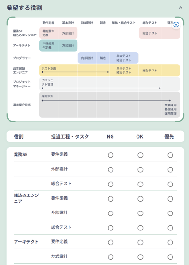Select NG for アーキテクト 方式設計

111,257
